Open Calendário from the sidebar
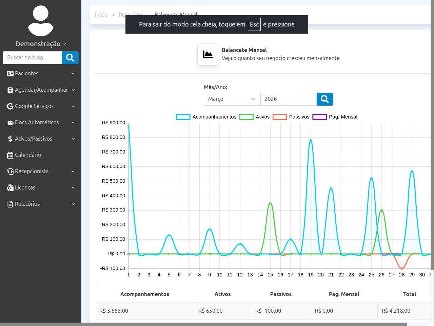 (x=28, y=155)
